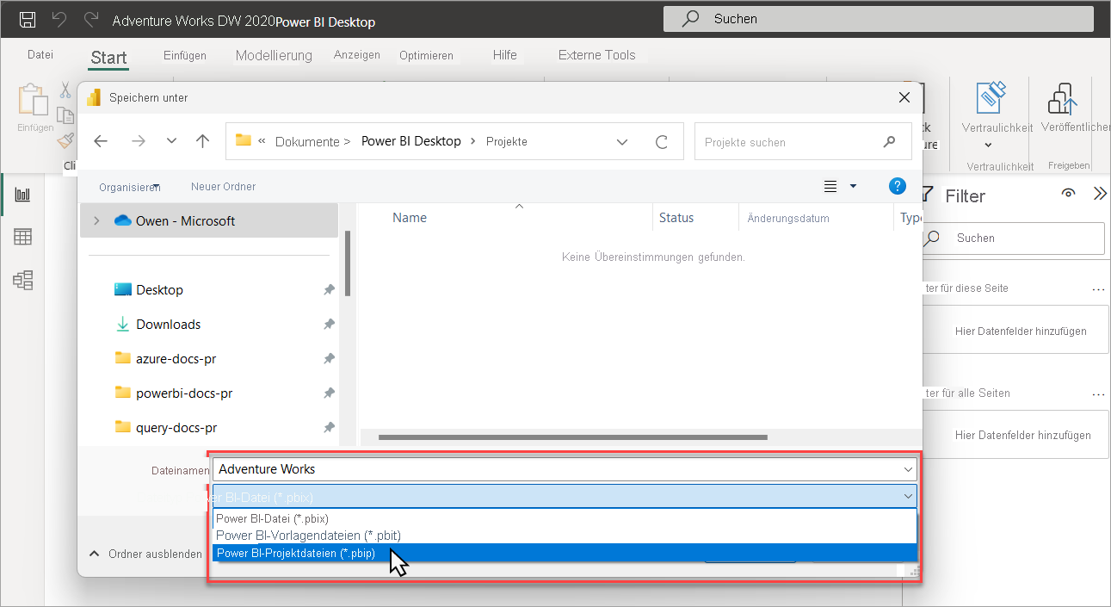Switch to the Modellierung ribbon tab

point(273,55)
